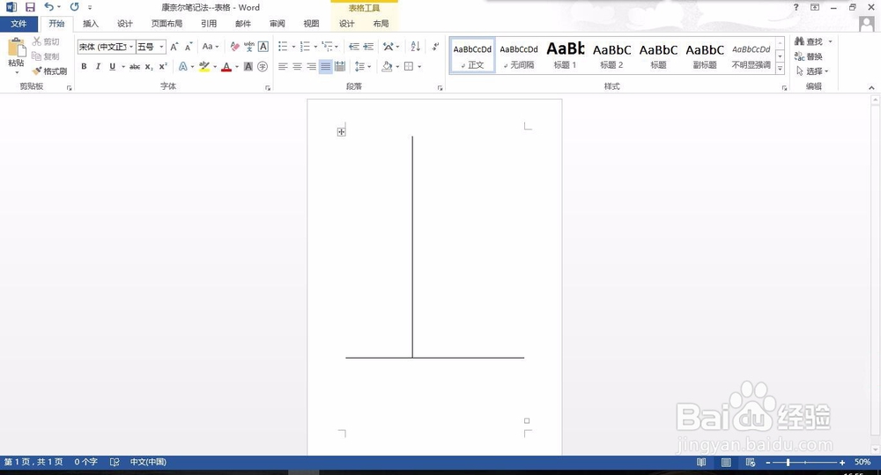
Task: Open the Replace tool
Action: pos(809,56)
